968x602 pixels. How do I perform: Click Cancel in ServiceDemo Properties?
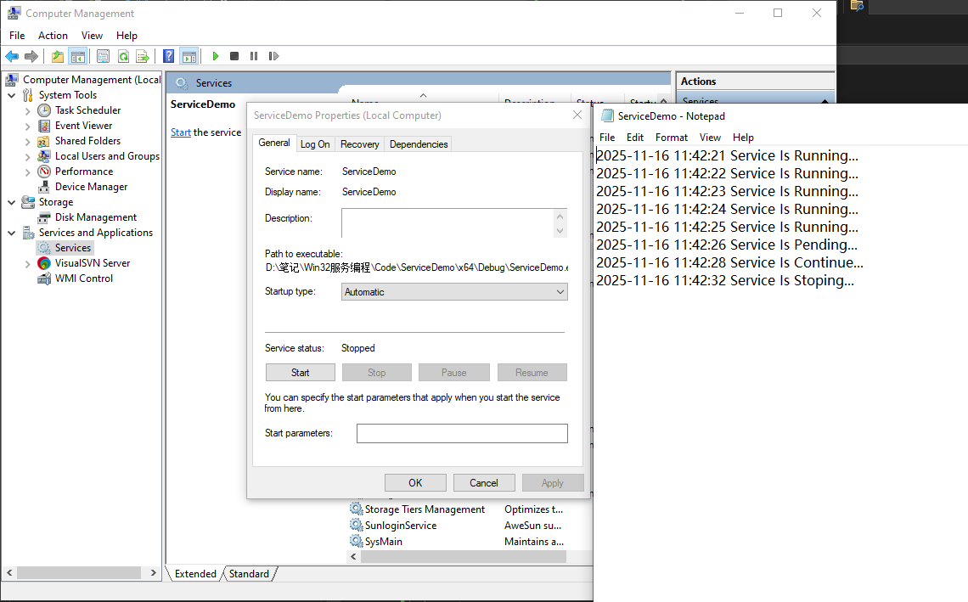[x=484, y=483]
